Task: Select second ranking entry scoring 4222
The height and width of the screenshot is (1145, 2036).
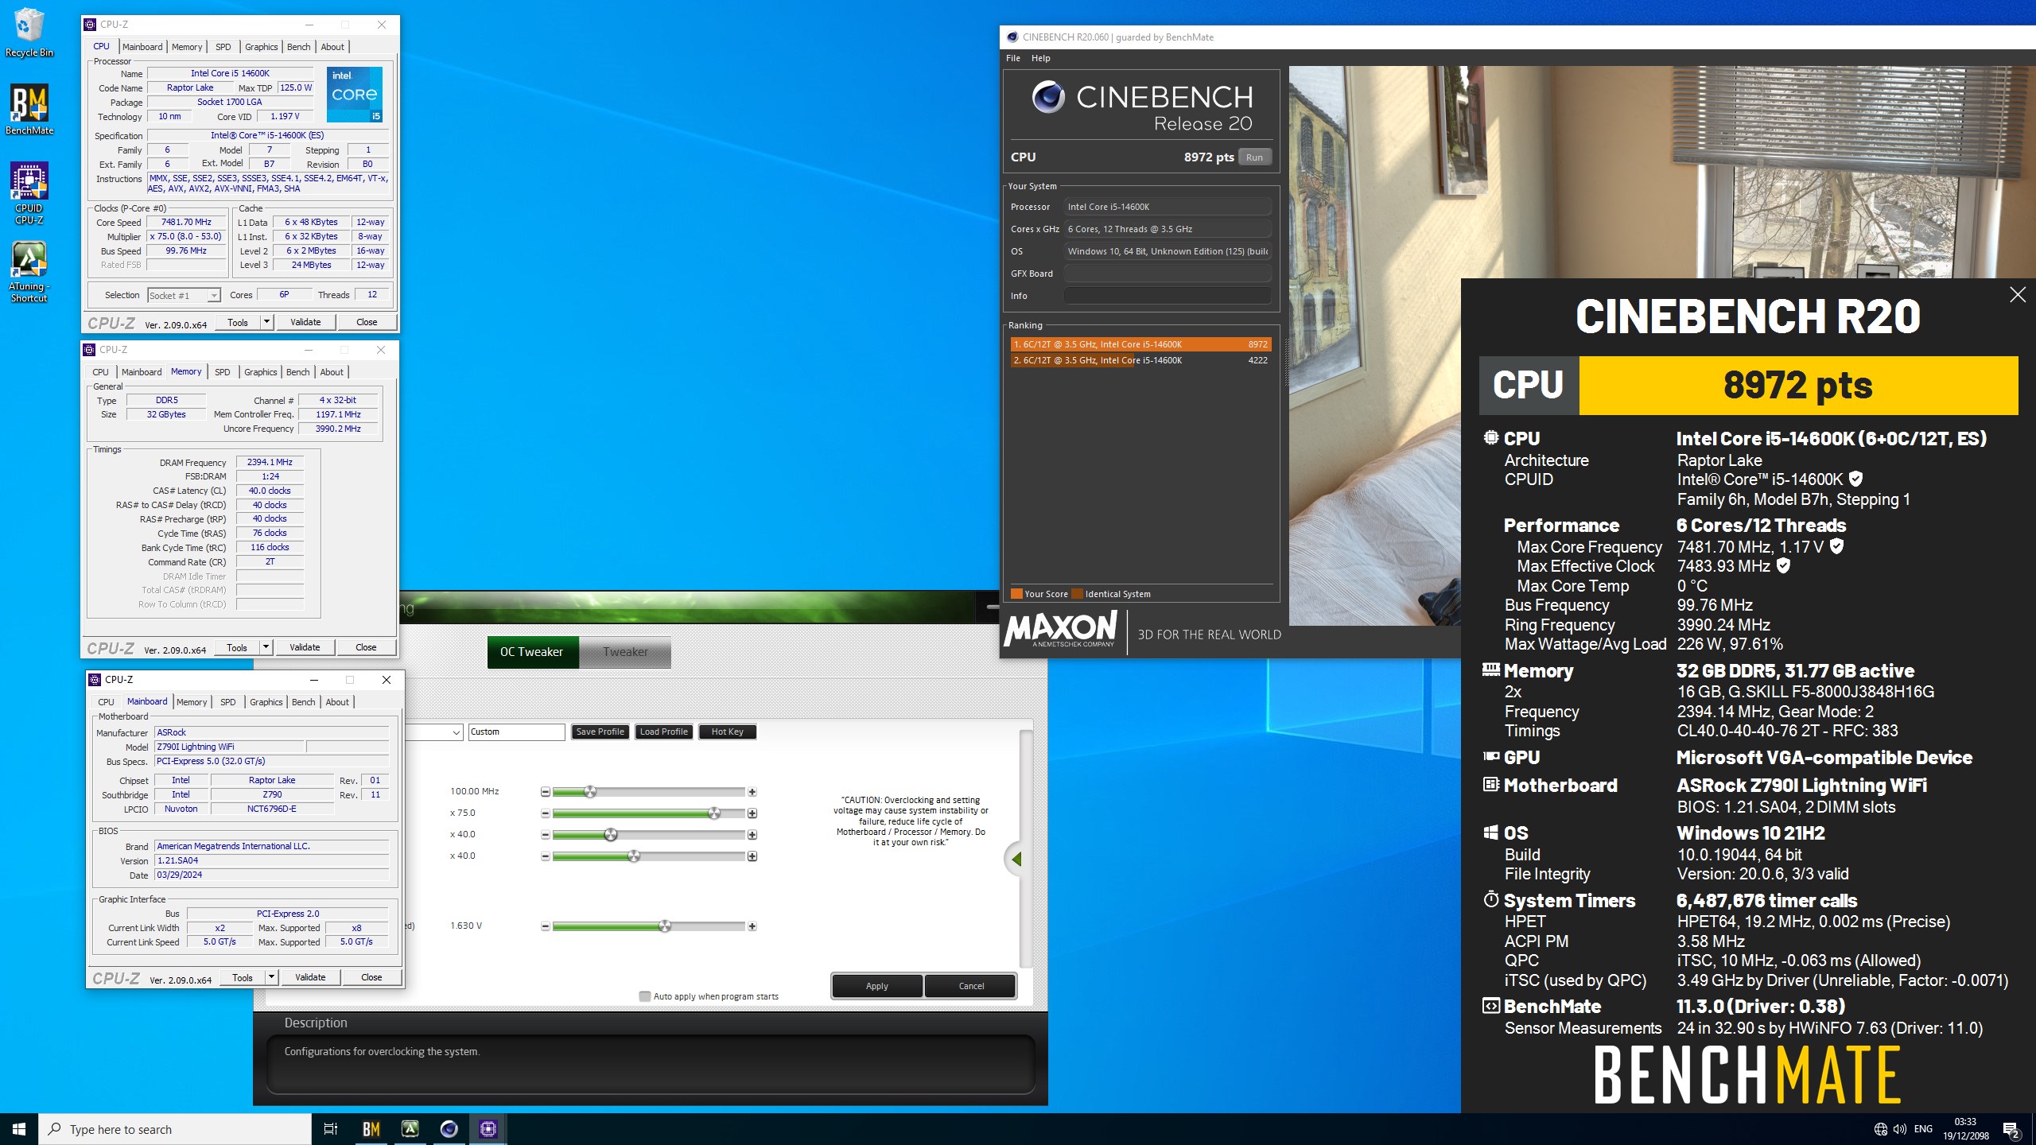Action: tap(1140, 360)
